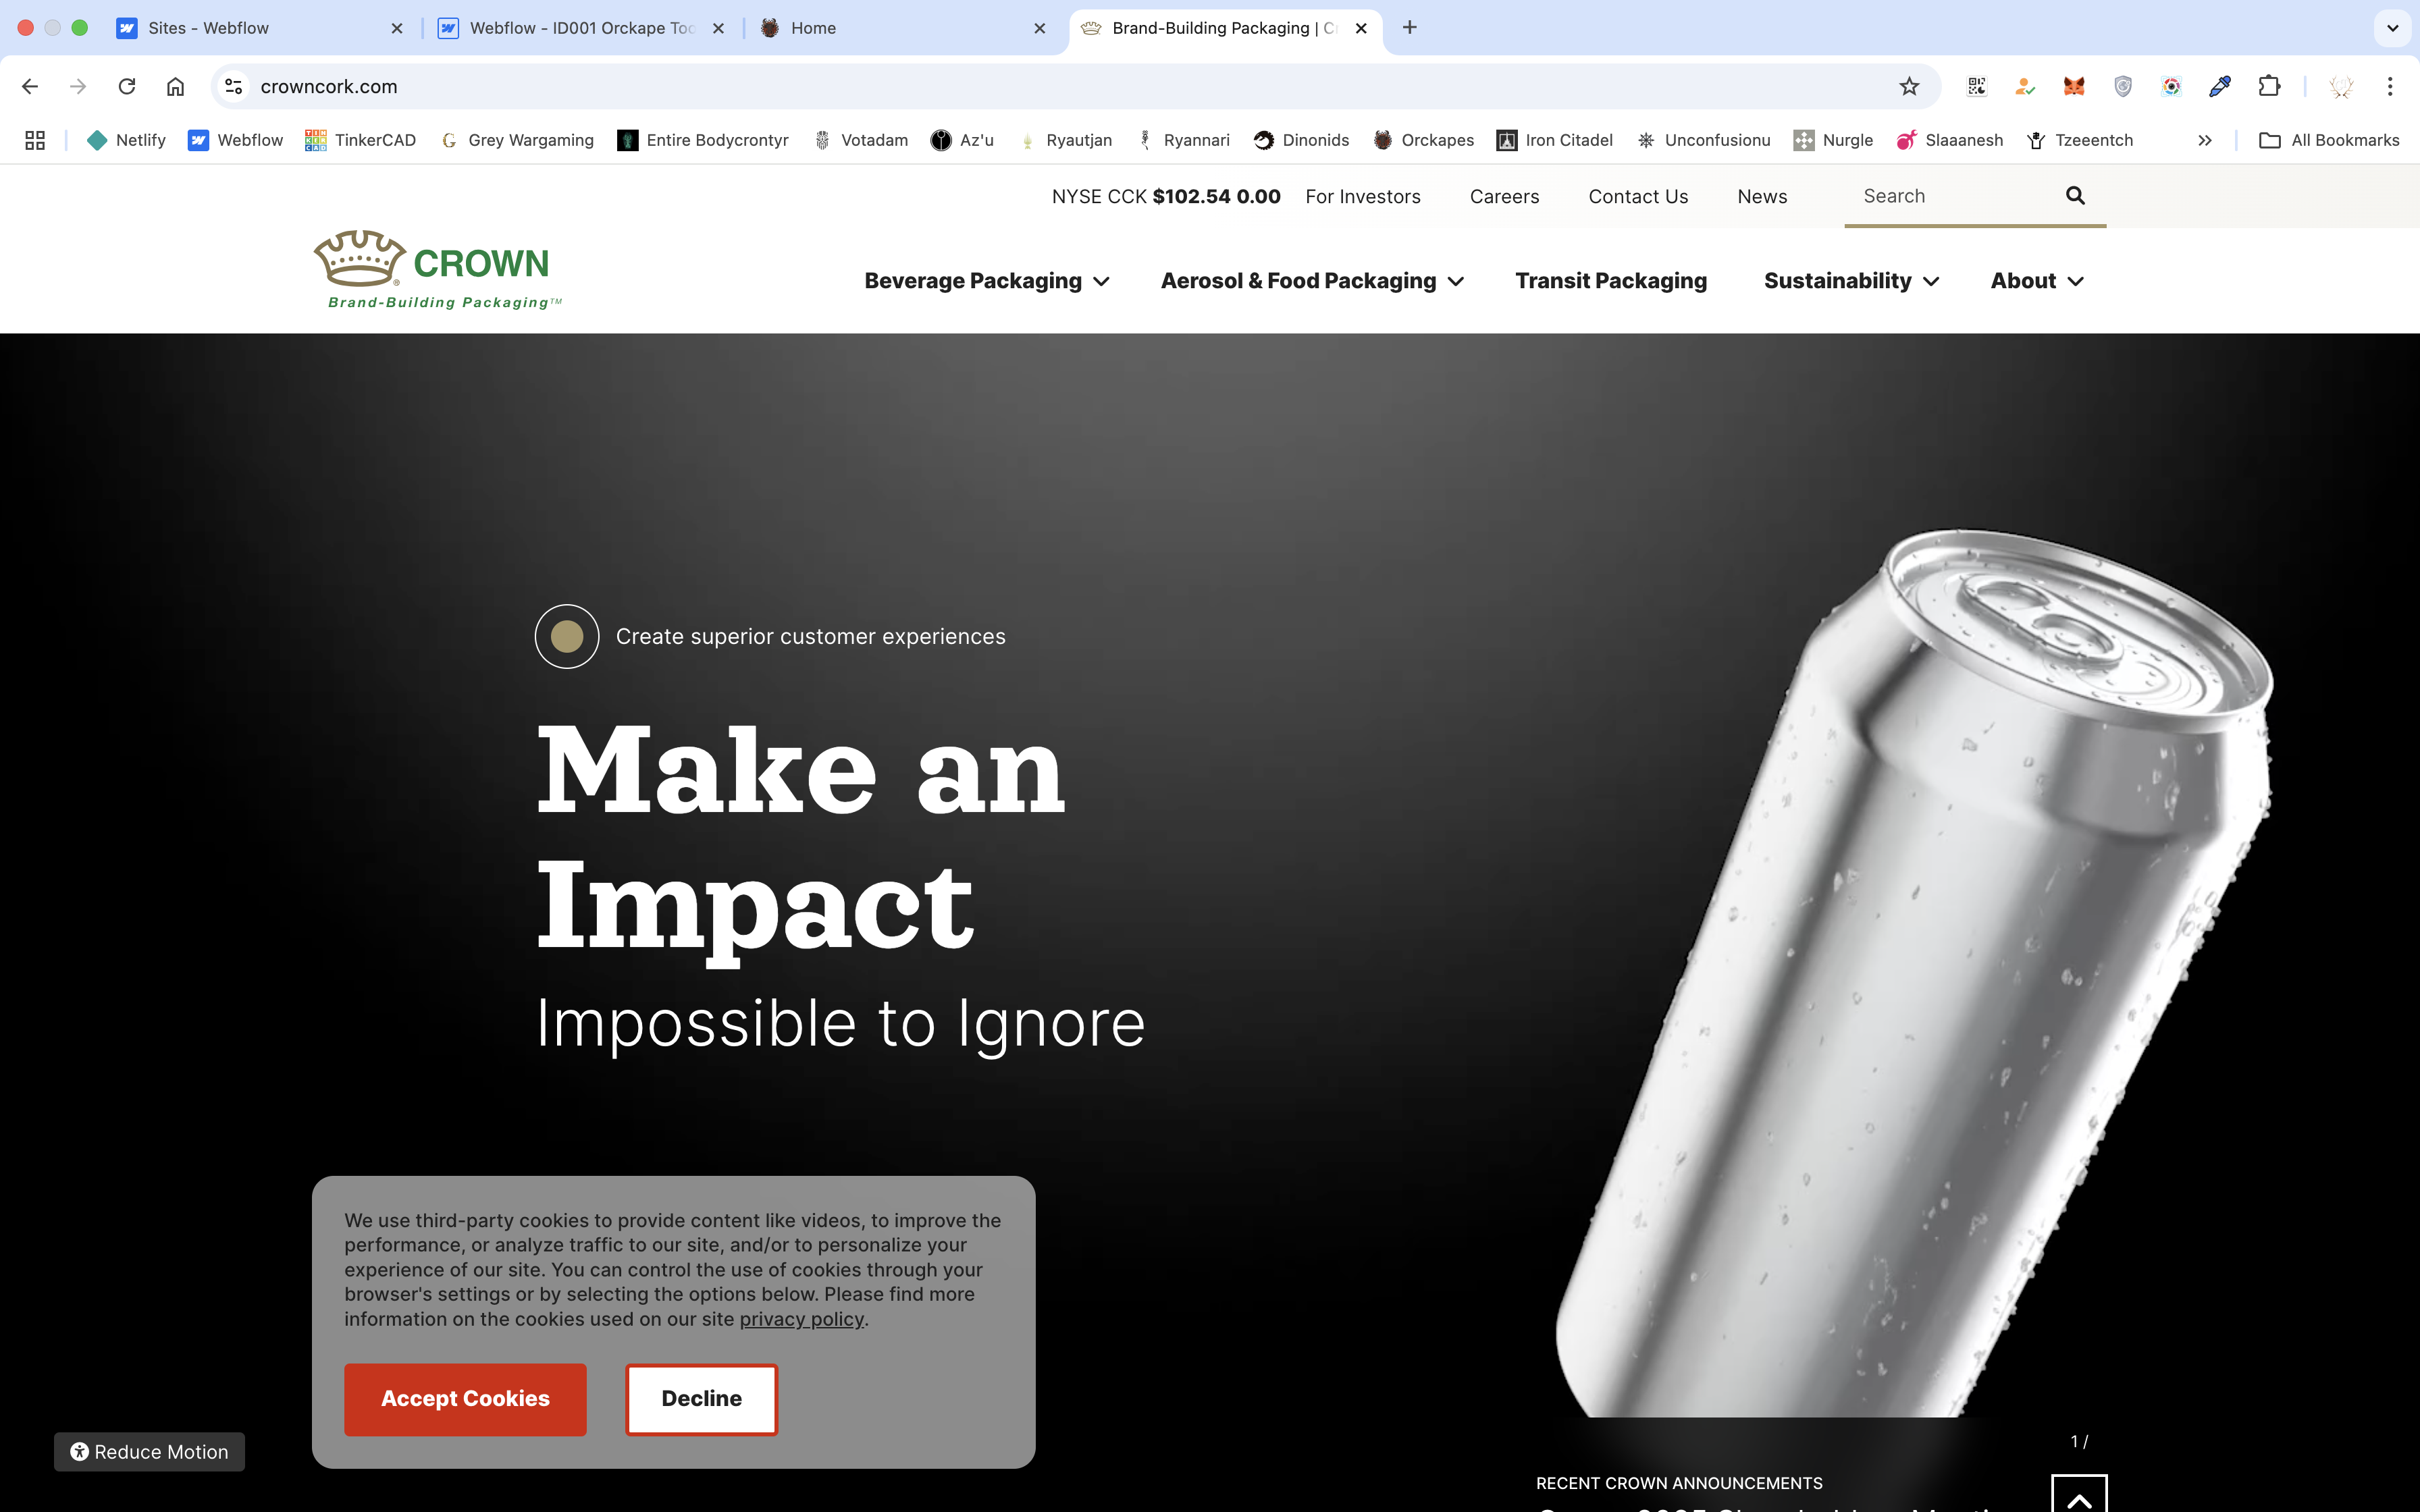Toggle the Reduce Motion setting

[x=149, y=1451]
